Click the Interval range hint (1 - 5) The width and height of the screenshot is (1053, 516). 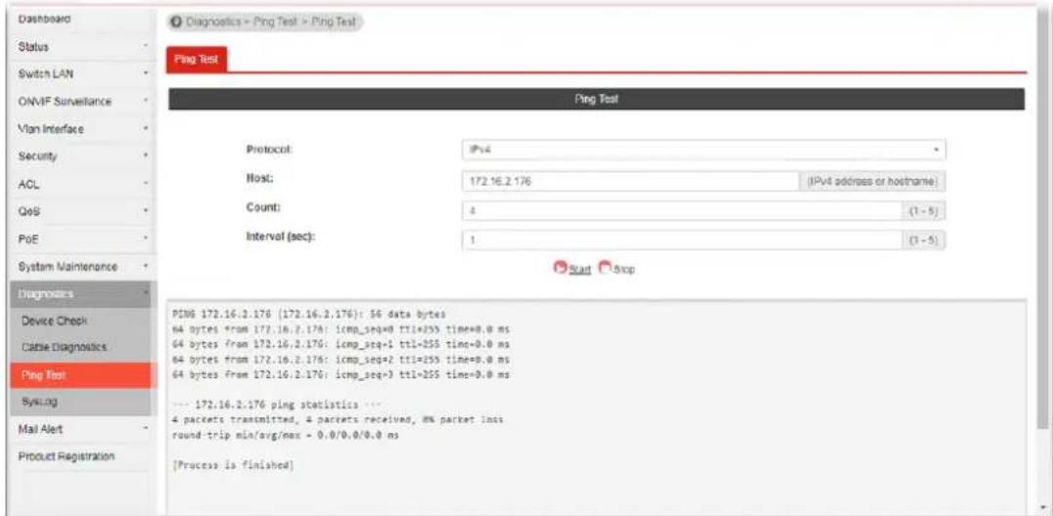coord(923,240)
